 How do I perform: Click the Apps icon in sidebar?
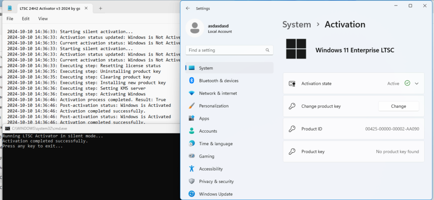tap(192, 118)
